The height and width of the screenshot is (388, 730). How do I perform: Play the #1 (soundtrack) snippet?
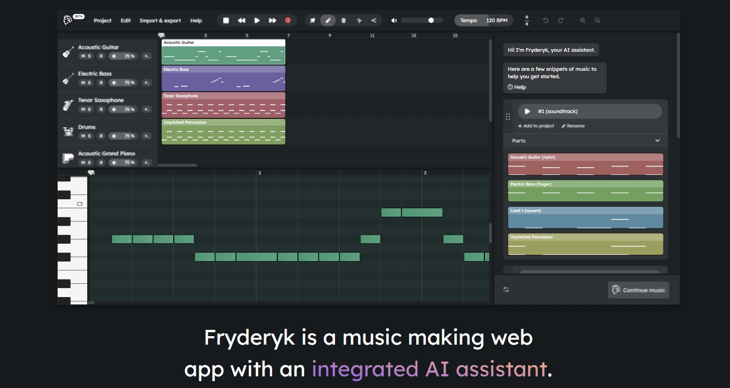[527, 112]
